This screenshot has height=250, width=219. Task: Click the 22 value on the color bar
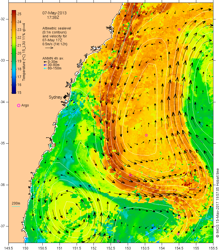pos(19,37)
